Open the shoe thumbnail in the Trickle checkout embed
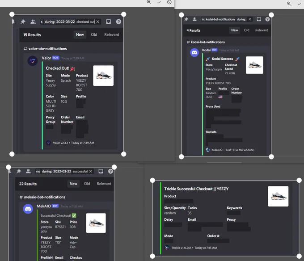Image resolution: width=304 pixels, height=261 pixels. 278,196
